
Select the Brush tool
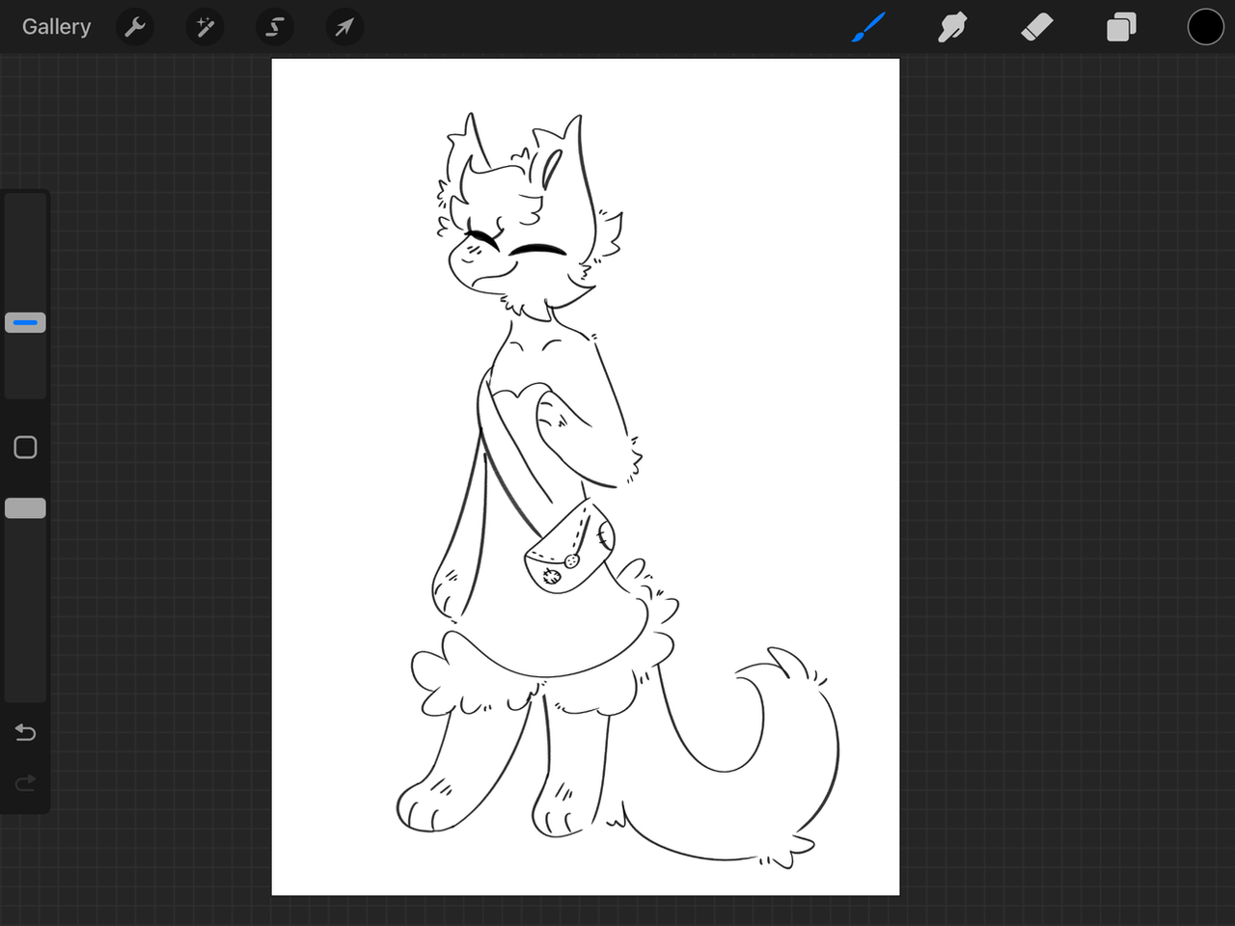(x=869, y=27)
